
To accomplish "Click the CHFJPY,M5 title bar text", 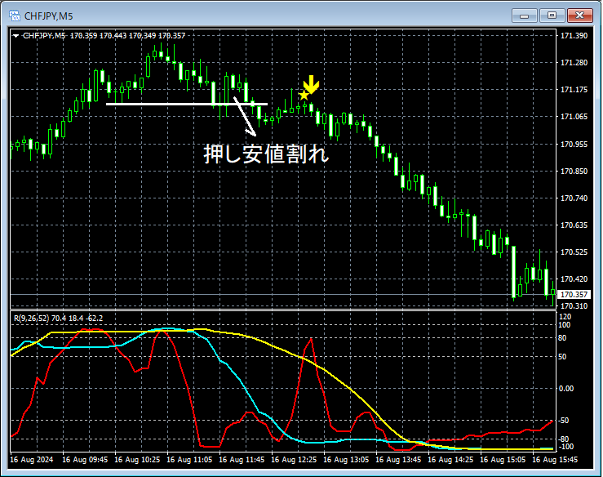I will 48,16.
